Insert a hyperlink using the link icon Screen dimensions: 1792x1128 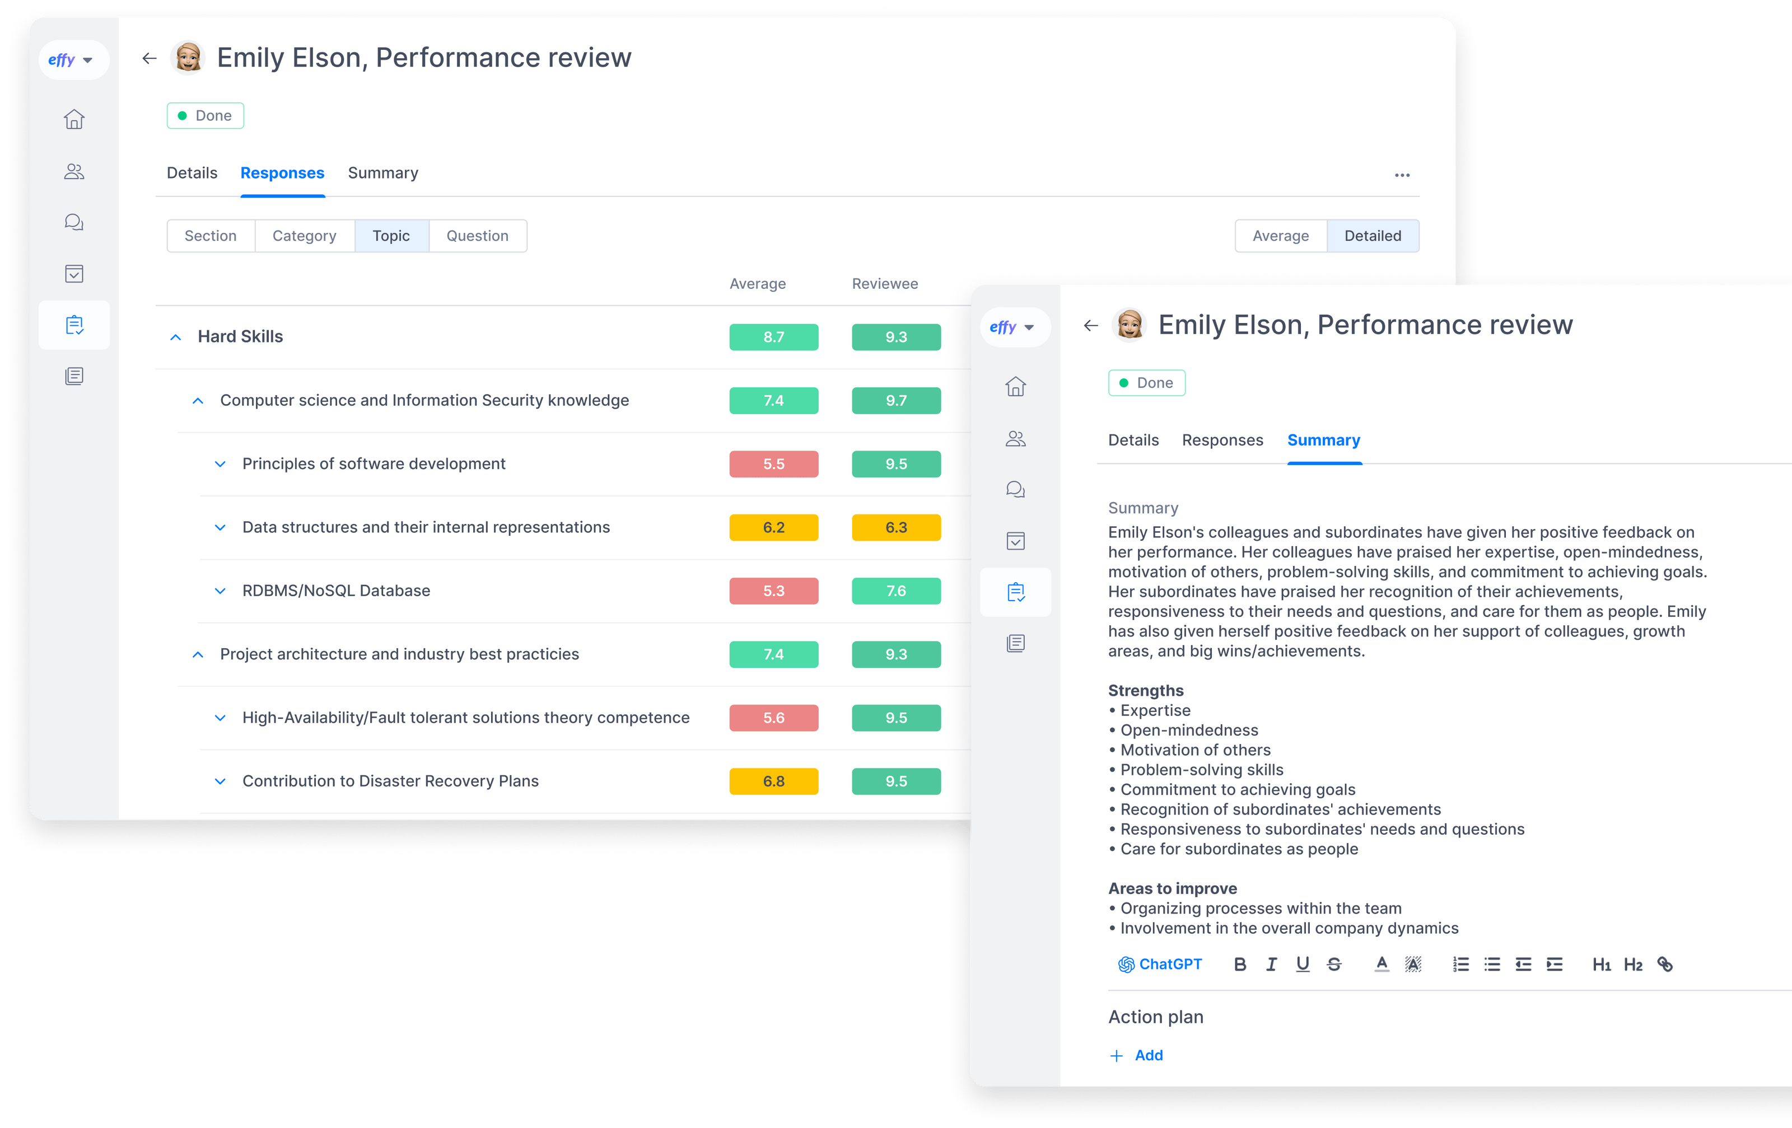pos(1665,963)
